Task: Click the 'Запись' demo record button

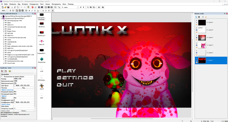Action: point(24,111)
